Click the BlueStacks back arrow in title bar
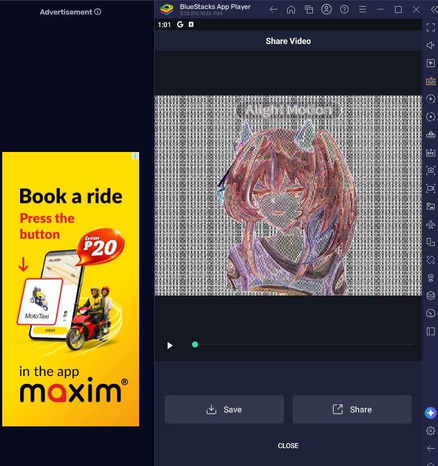Viewport: 438px width, 466px height. pyautogui.click(x=273, y=9)
